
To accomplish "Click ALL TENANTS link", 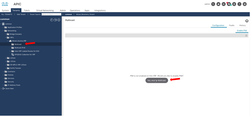I will tap(7, 14).
